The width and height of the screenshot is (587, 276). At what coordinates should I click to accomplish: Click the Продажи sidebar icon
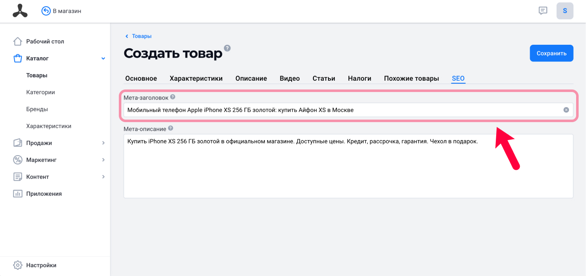[x=18, y=143]
